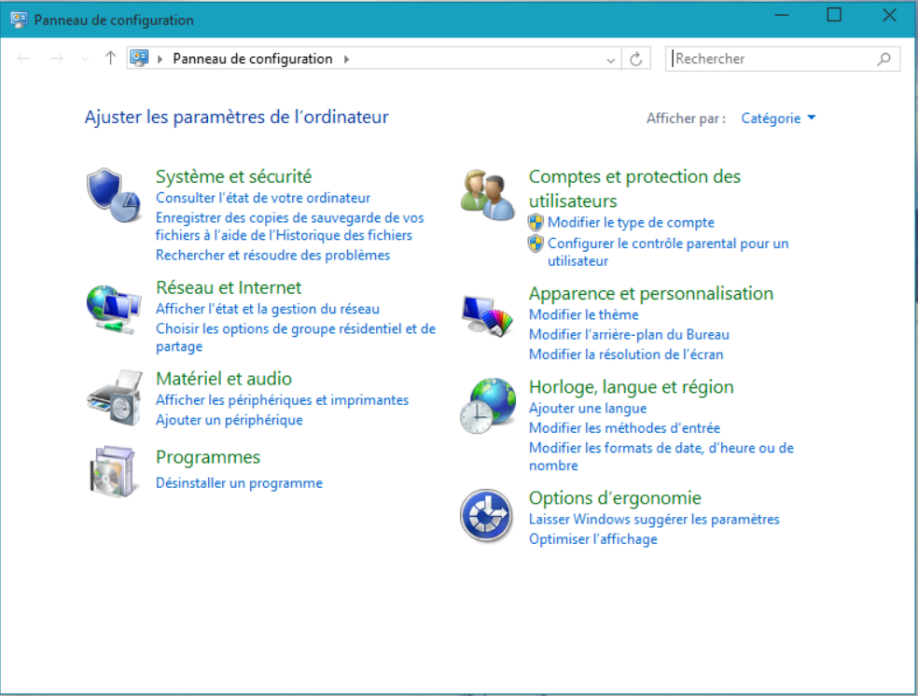This screenshot has height=696, width=918.
Task: Click Modifier le thème link
Action: [584, 314]
